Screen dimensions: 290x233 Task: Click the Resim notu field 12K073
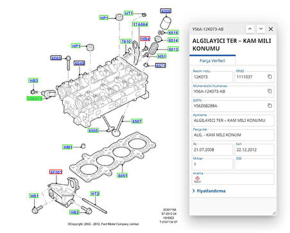[212, 77]
